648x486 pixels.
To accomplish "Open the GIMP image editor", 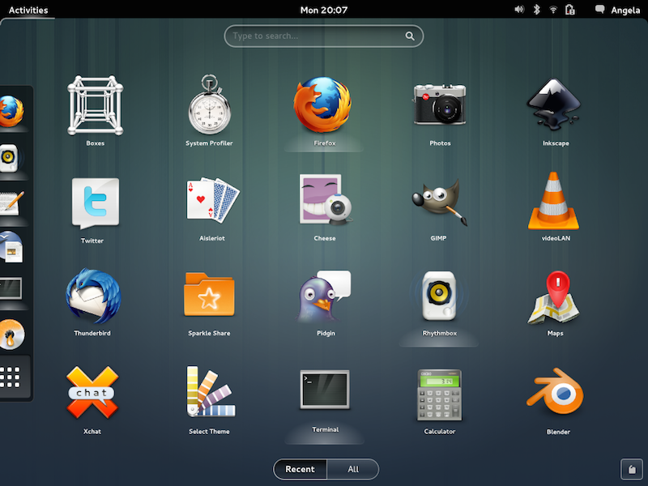I will [439, 204].
